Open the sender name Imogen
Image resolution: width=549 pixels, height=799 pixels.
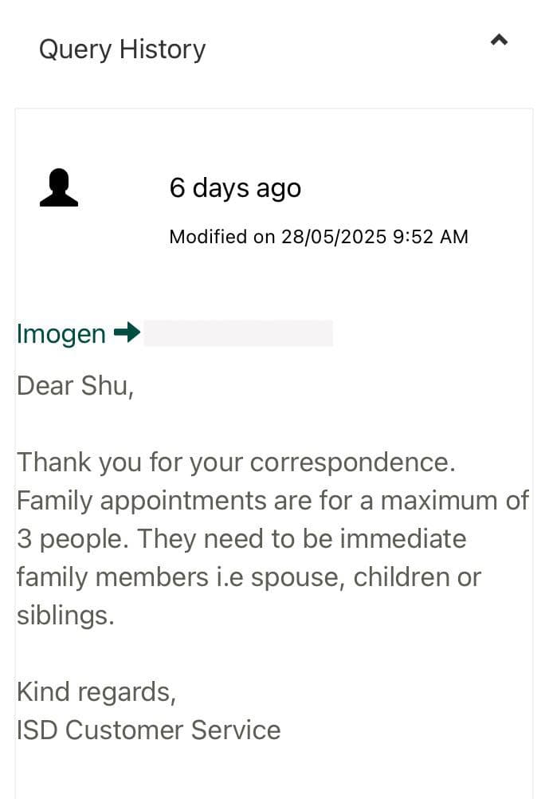[x=61, y=333]
